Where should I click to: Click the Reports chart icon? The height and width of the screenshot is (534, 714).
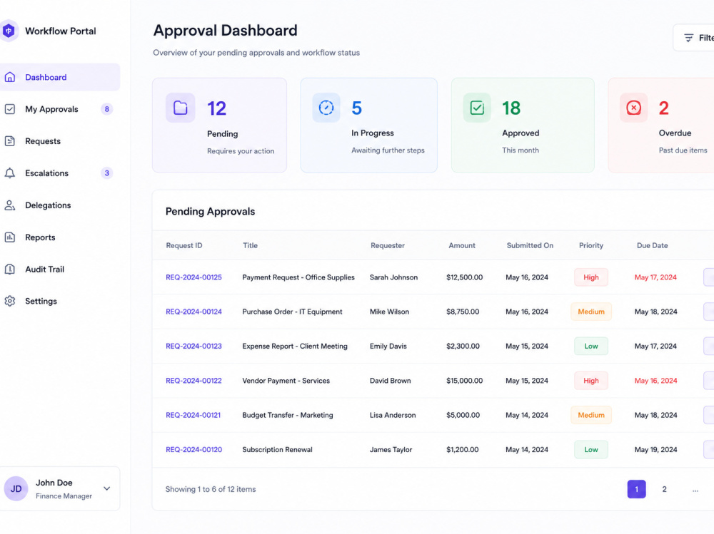tap(9, 237)
